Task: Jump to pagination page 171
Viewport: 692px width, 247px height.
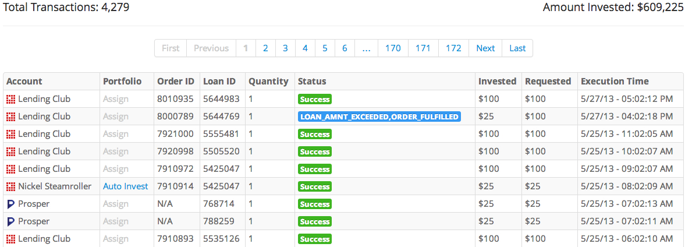Action: (x=423, y=48)
